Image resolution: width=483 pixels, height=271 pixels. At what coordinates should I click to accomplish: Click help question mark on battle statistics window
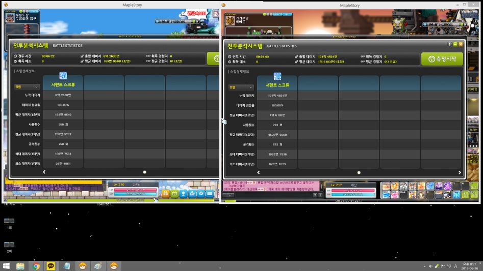pos(449,45)
